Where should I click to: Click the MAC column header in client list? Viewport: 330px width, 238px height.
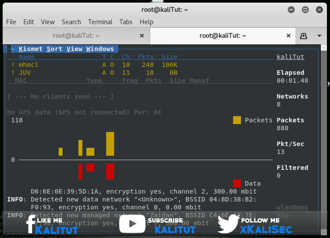[x=21, y=81]
